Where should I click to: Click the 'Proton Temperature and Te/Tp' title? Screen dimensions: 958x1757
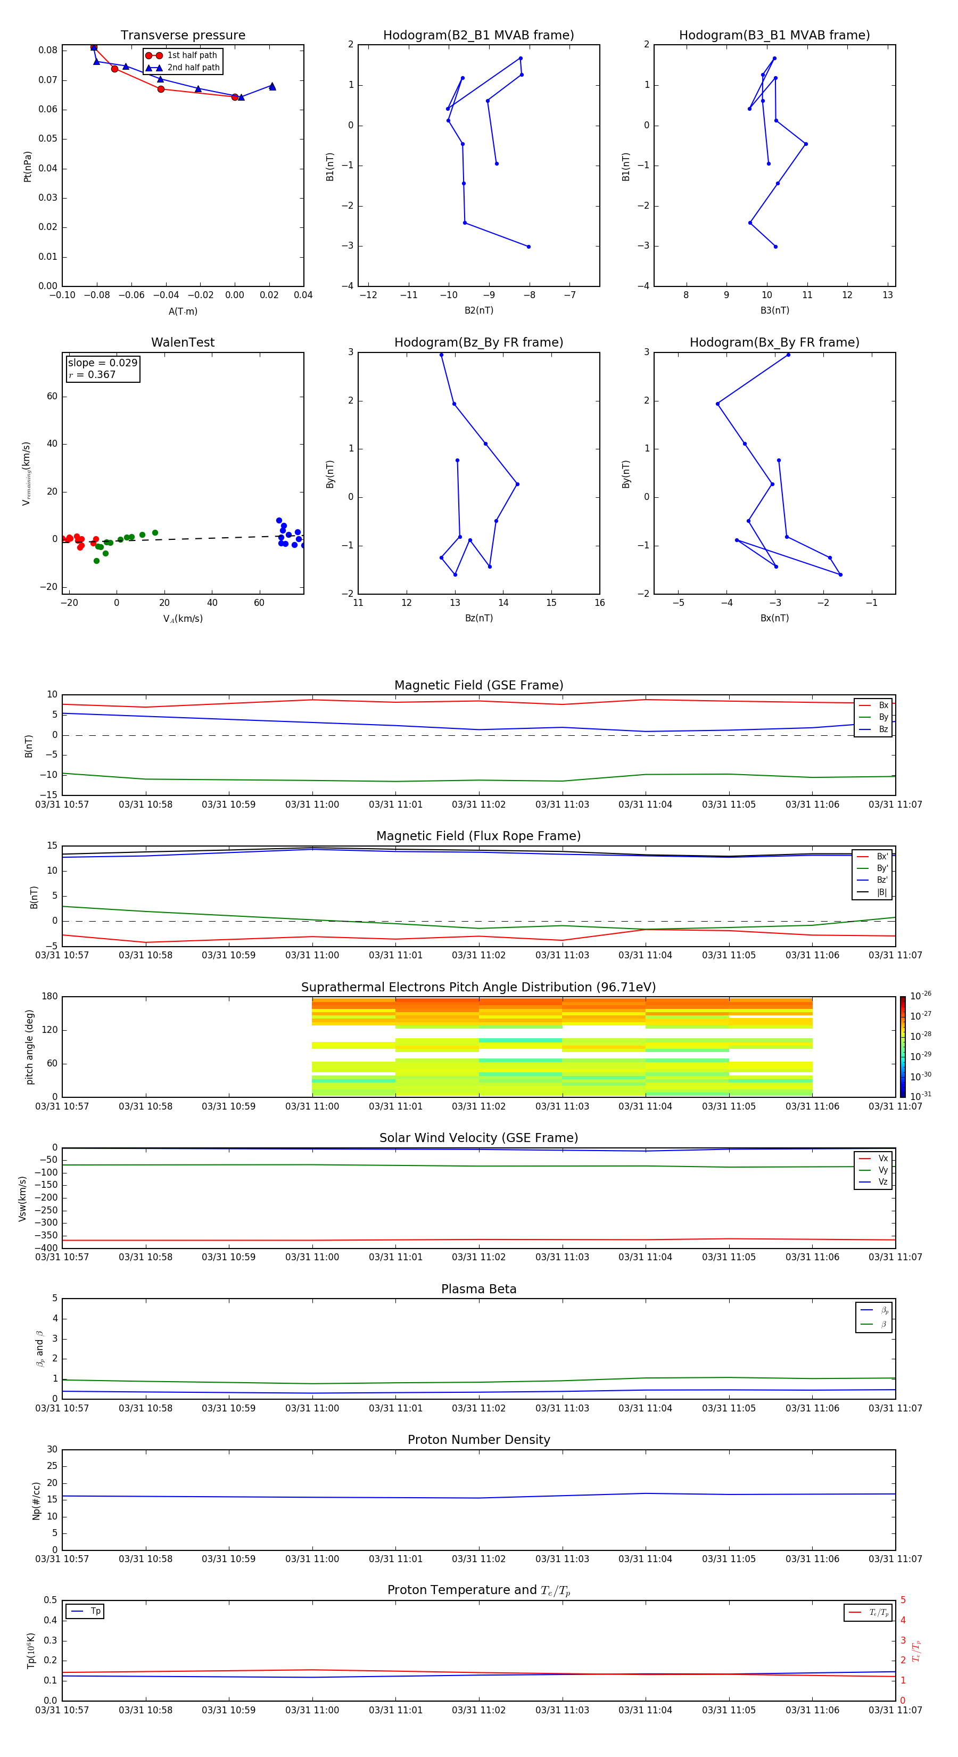(478, 1590)
